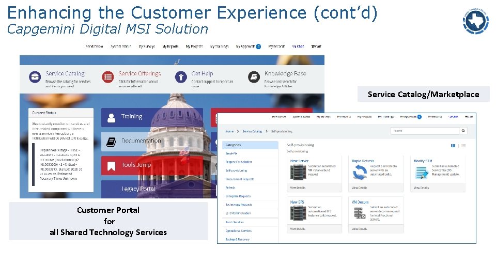This screenshot has width=496, height=279.
Task: Select Enterprise Requests category
Action: pos(238,196)
